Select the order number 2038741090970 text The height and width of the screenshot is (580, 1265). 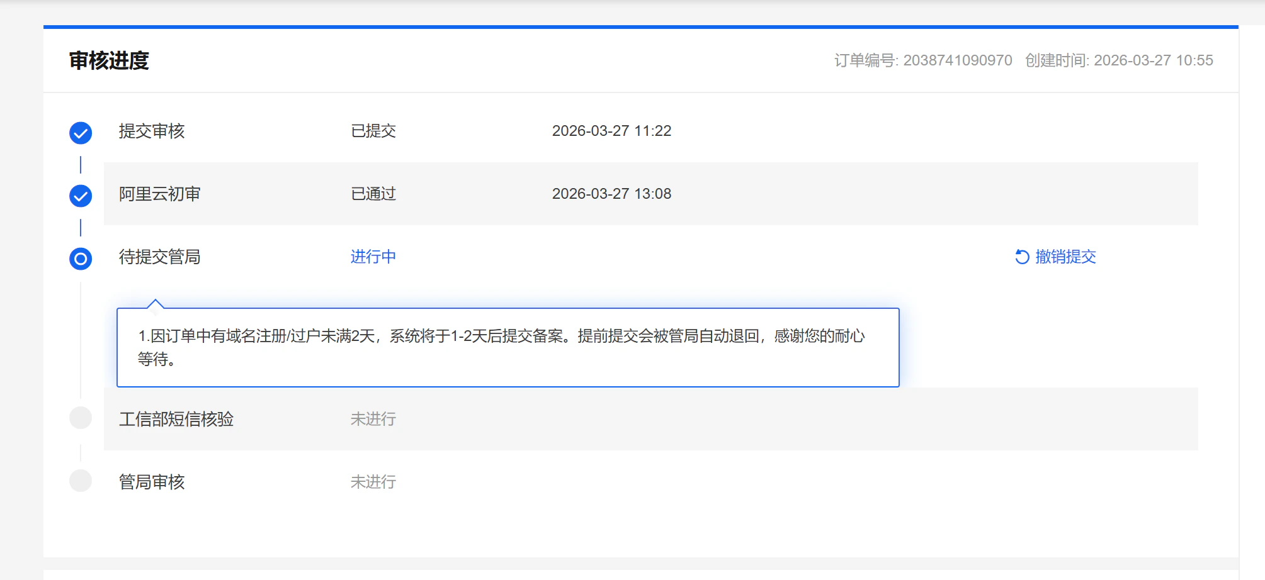958,60
